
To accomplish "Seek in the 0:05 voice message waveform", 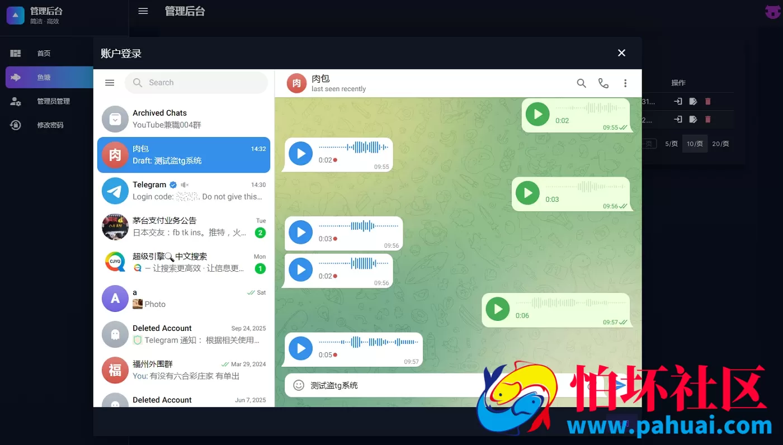I will (368, 342).
